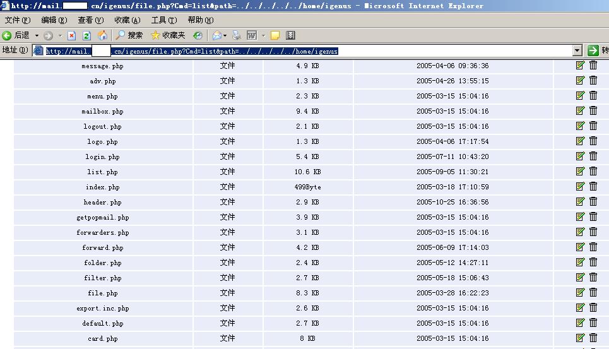This screenshot has height=349, width=609.
Task: Open the Favorites (收藏夹) star button
Action: pos(168,35)
